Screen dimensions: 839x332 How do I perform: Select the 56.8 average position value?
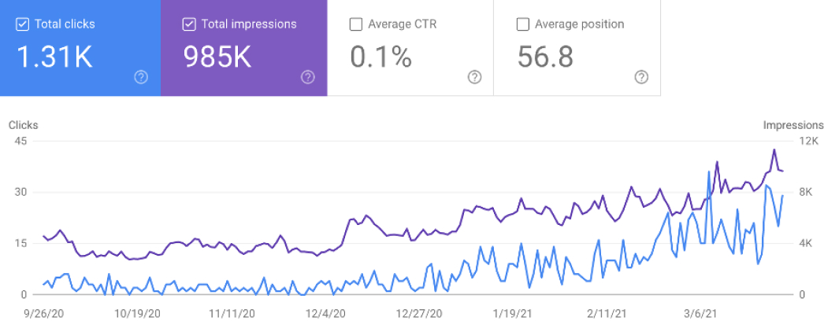(x=545, y=57)
